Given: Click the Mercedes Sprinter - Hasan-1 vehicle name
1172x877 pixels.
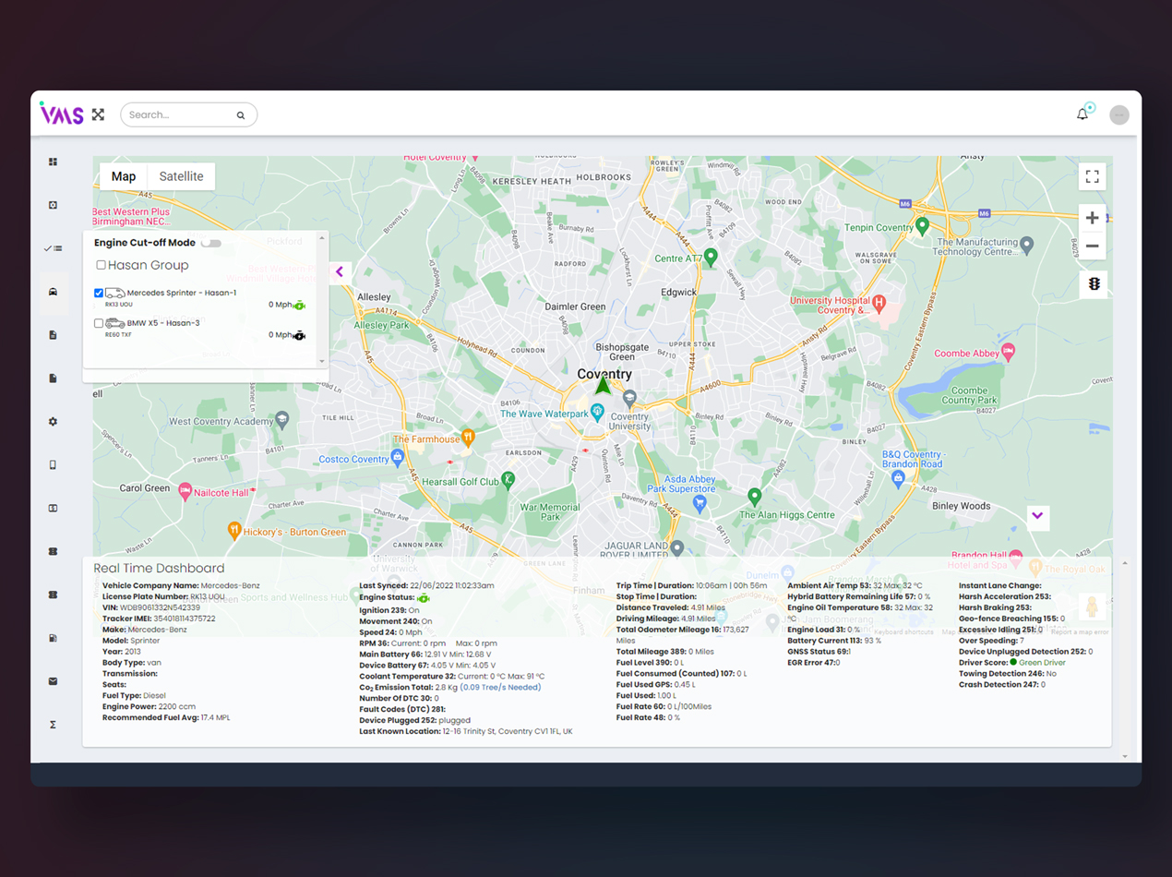Looking at the screenshot, I should (182, 293).
